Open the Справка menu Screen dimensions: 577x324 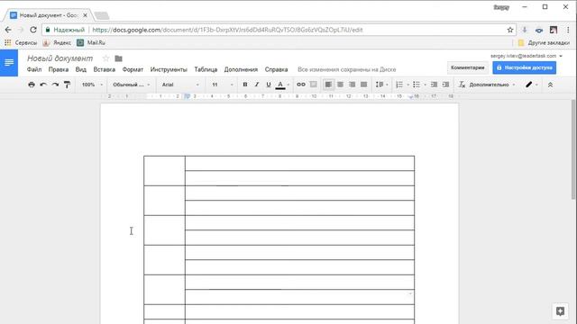(x=277, y=69)
